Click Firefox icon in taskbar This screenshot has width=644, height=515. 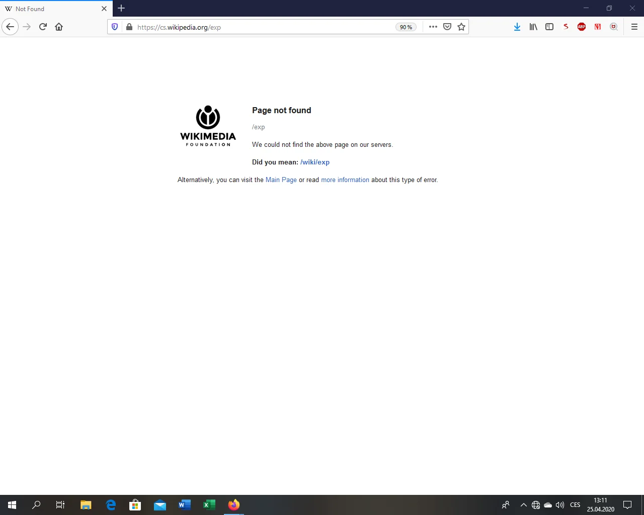click(234, 505)
